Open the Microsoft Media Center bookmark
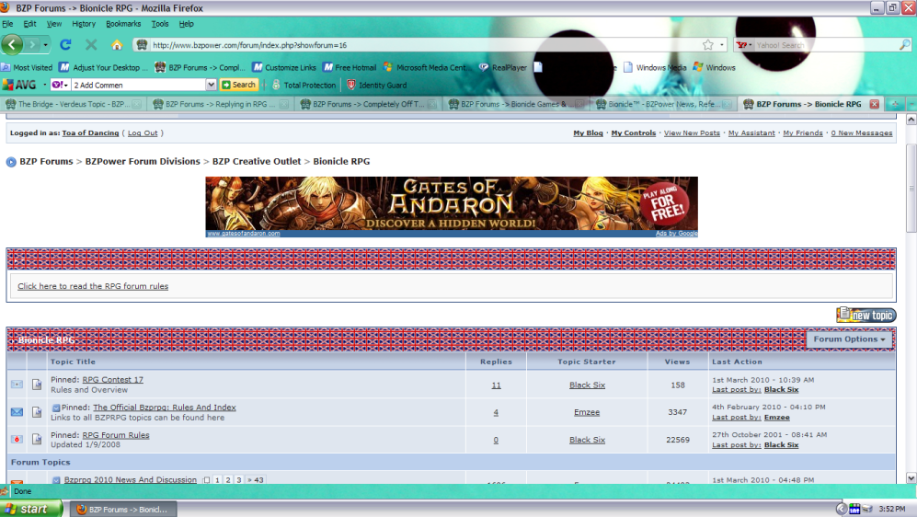917x517 pixels. [427, 68]
